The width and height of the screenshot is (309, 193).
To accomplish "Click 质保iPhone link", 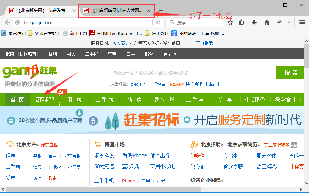I will [x=134, y=155].
